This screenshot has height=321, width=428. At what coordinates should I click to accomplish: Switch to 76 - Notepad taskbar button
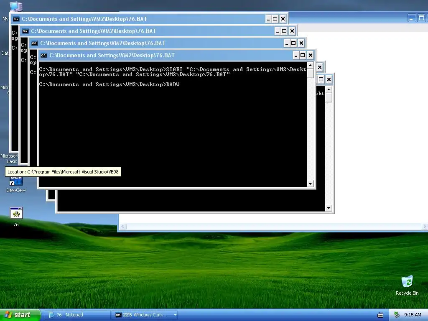click(x=77, y=315)
